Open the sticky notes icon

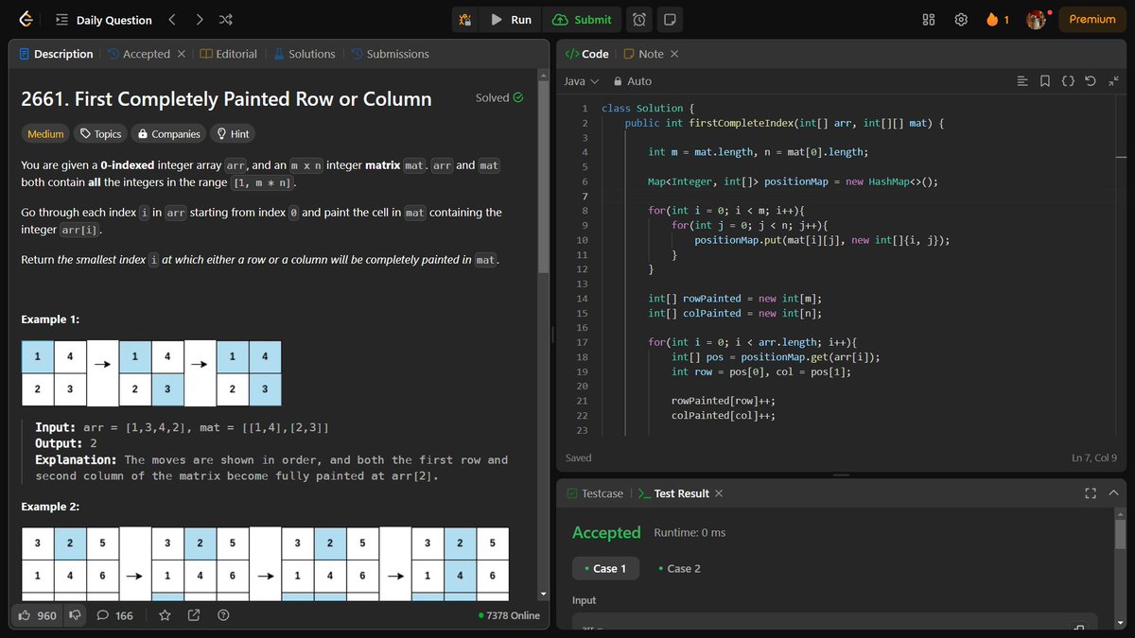670,20
